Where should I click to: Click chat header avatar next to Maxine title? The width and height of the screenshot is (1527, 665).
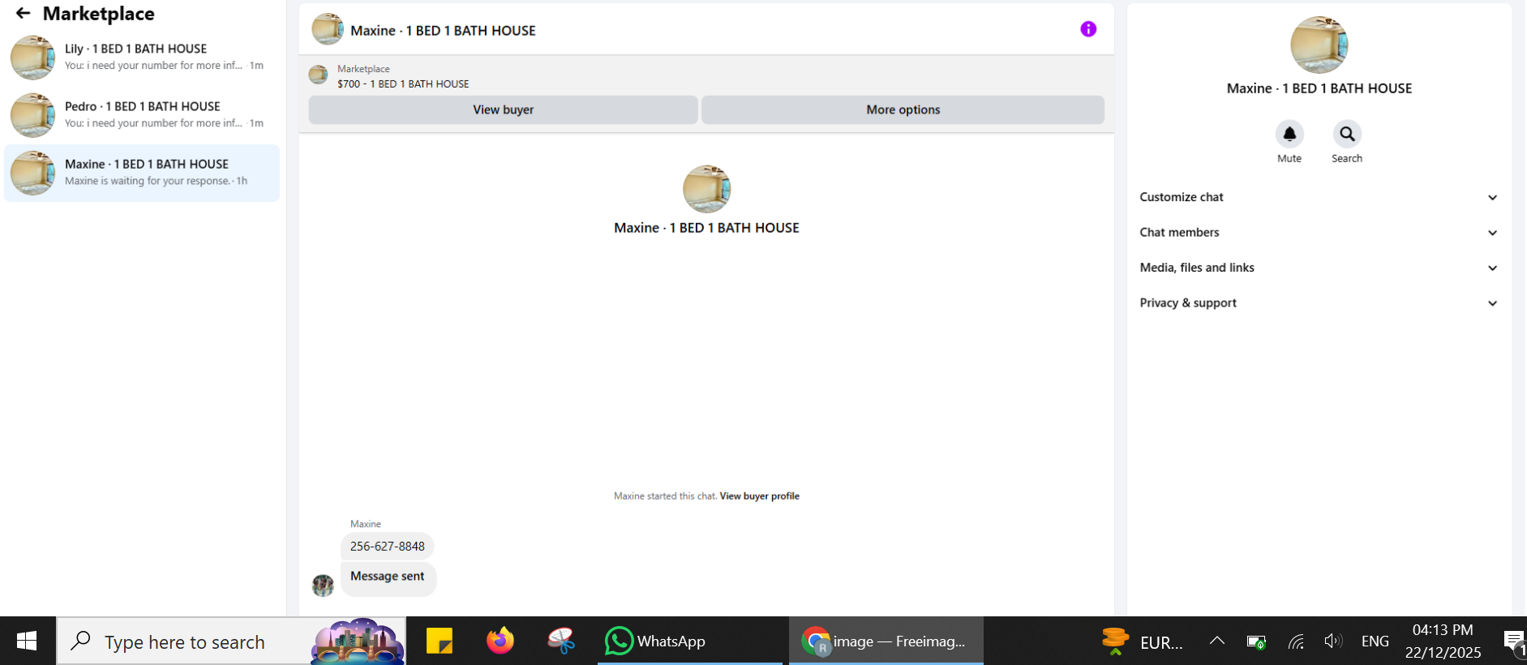(328, 29)
